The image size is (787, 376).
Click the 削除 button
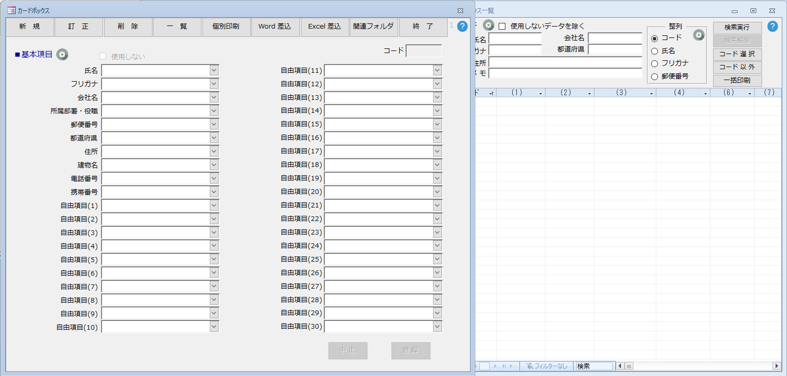(x=128, y=27)
